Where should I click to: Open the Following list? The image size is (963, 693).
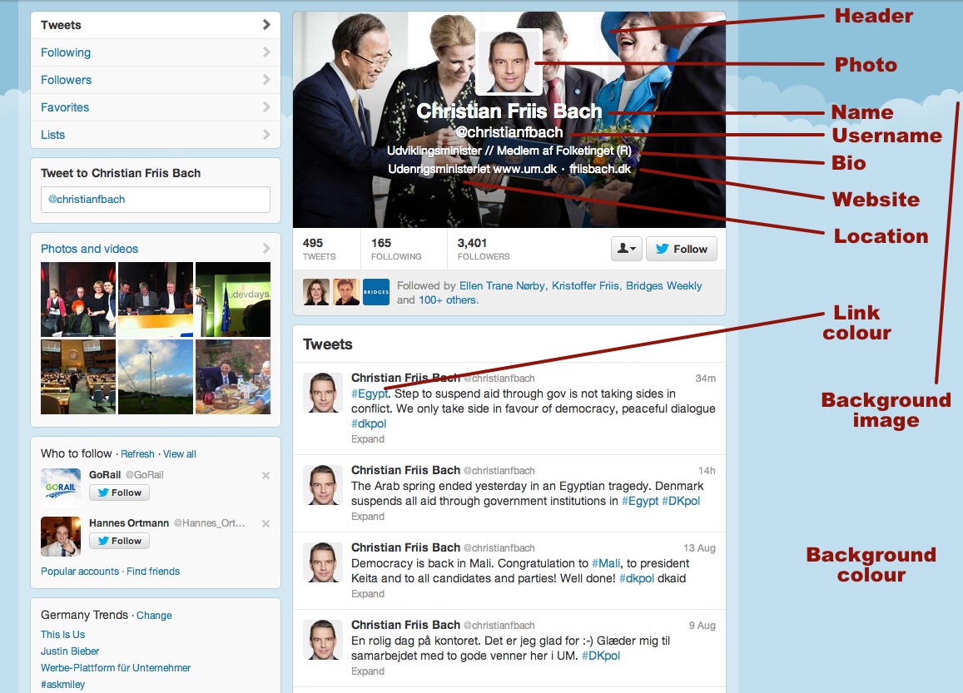156,52
